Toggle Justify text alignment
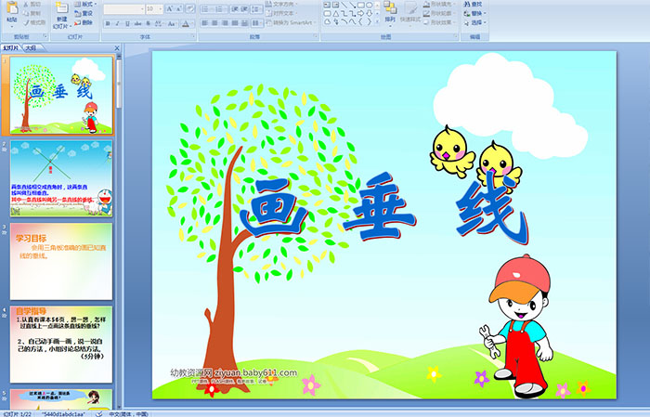The height and width of the screenshot is (417, 650). 235,23
